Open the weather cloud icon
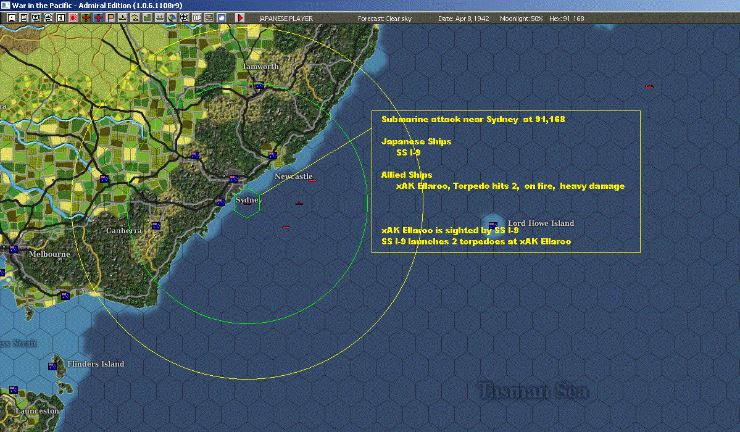This screenshot has height=432, width=740. coord(222,18)
